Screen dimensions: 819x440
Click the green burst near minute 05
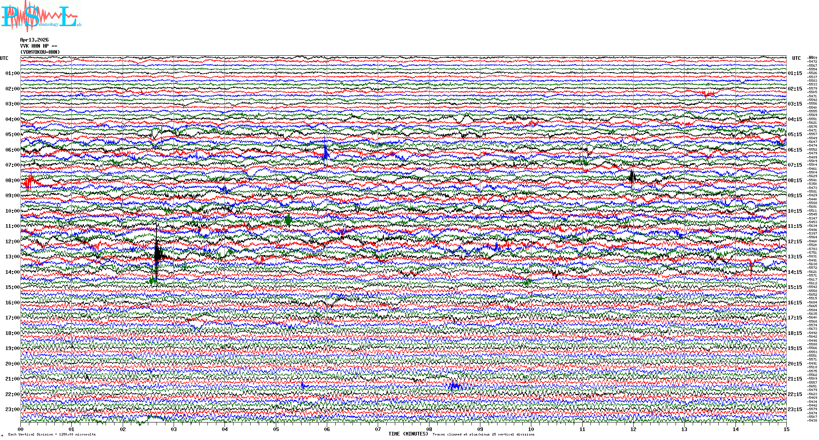coord(288,220)
